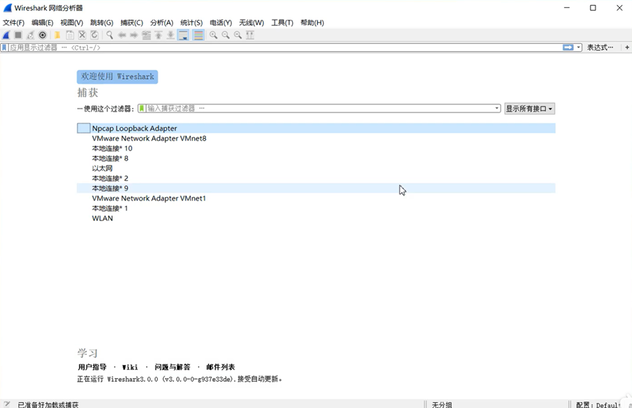The width and height of the screenshot is (632, 408).
Task: Open the 帮助(H) menu
Action: click(313, 23)
